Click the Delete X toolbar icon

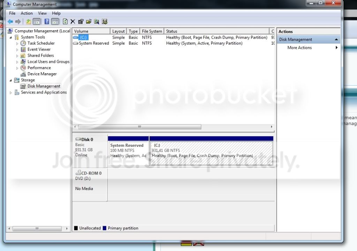click(x=73, y=22)
